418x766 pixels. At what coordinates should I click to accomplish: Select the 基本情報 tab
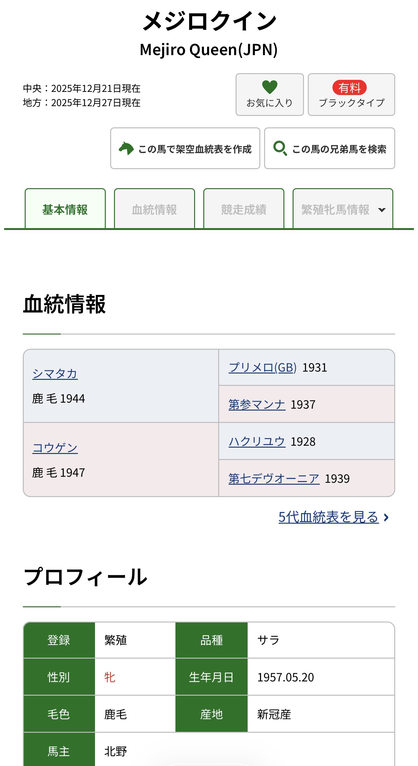[65, 209]
